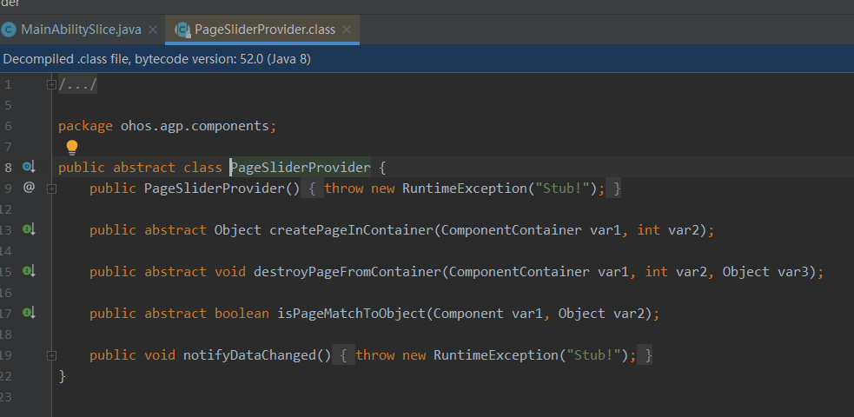Expand the folded comment block on line 1
This screenshot has width=854, height=417.
coord(51,85)
